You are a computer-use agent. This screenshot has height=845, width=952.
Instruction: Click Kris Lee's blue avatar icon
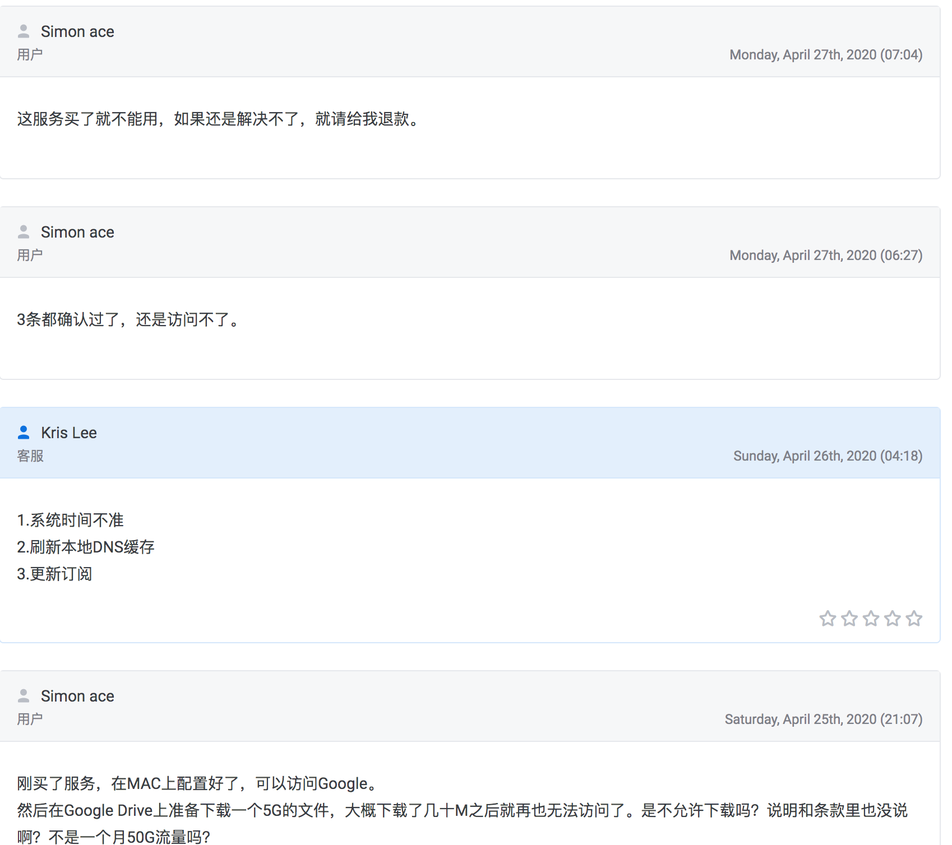click(x=24, y=432)
